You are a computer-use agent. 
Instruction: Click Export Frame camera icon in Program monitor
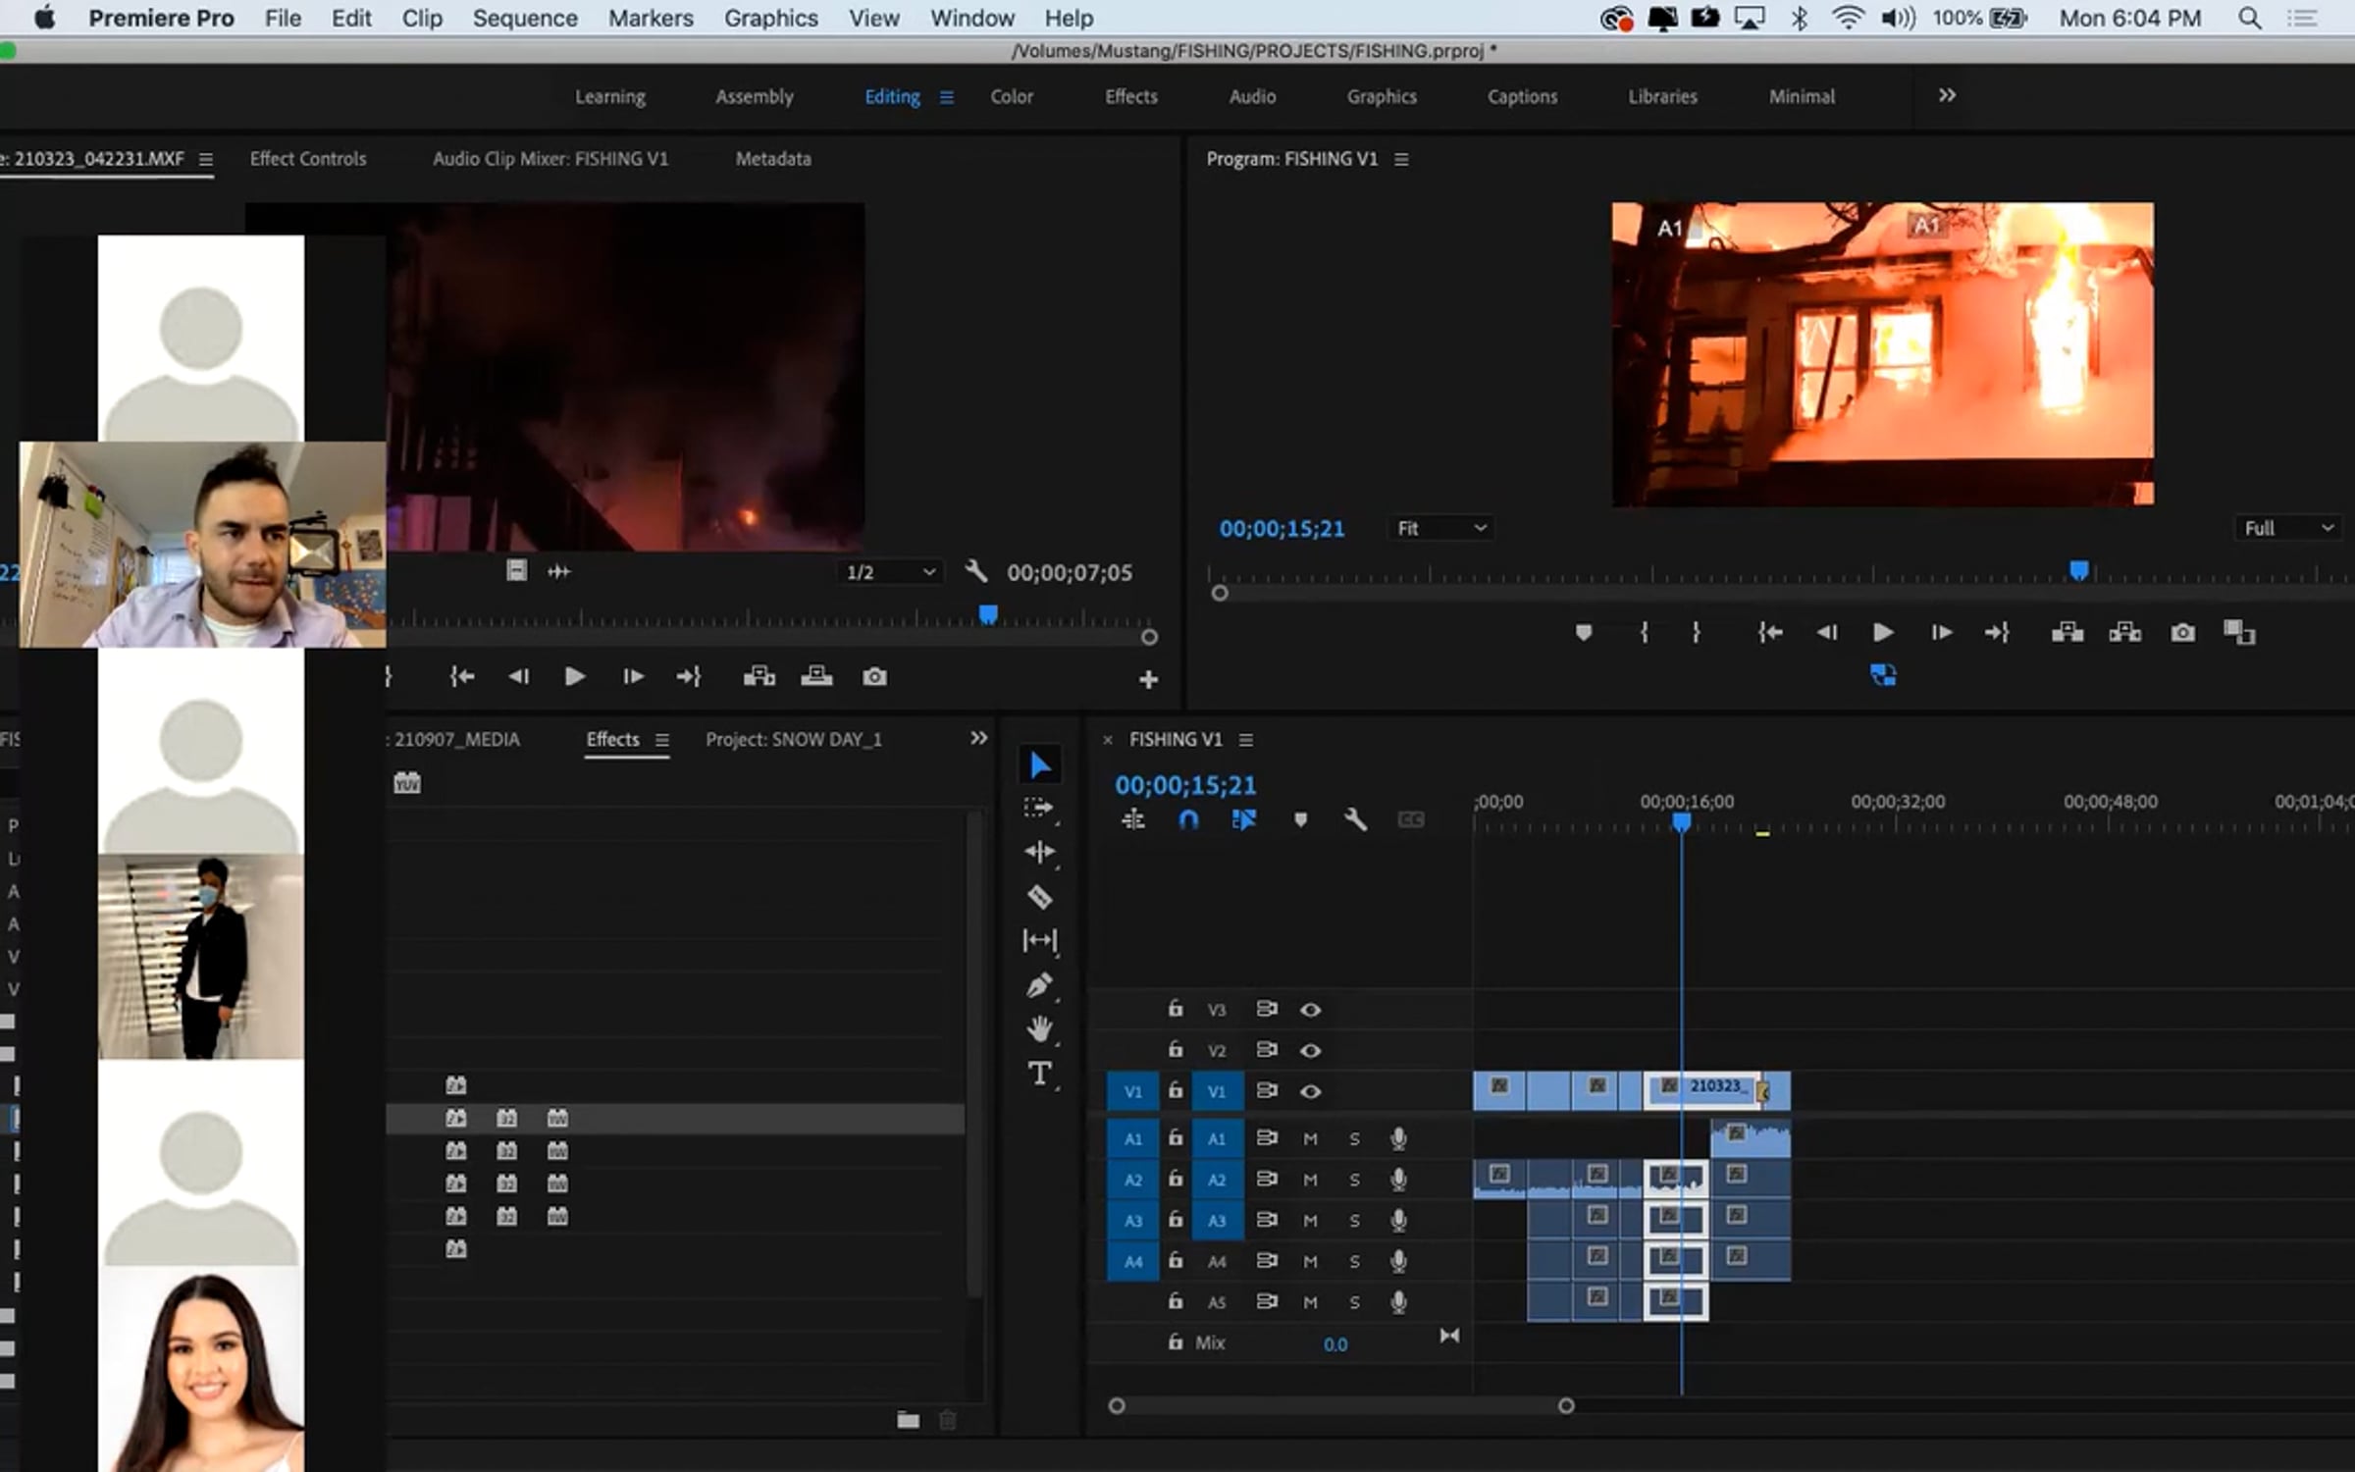(x=2182, y=633)
